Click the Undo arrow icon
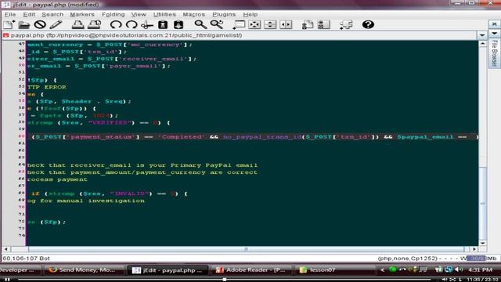Viewport: 501px width, 282px height. point(116,24)
